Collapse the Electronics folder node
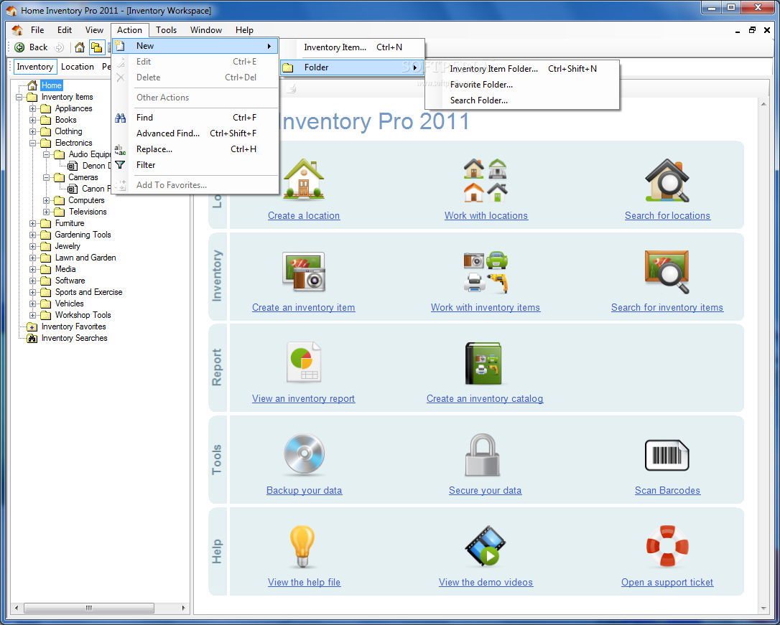 tap(32, 143)
